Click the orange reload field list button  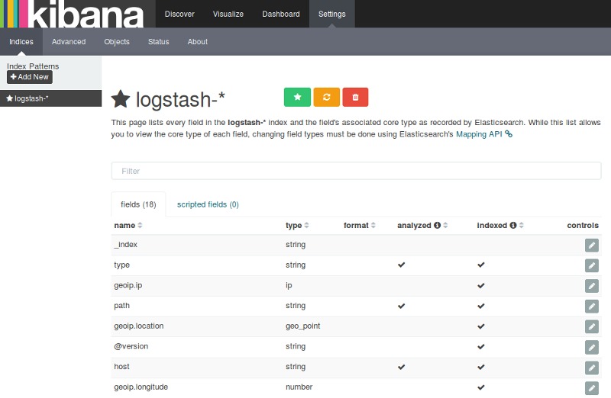tap(326, 97)
